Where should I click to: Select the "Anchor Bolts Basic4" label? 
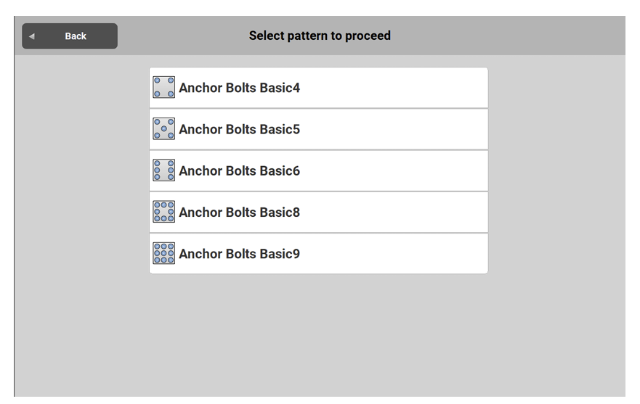[239, 88]
